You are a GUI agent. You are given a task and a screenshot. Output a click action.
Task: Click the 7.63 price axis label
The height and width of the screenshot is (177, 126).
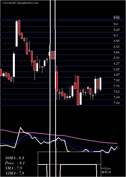116,92
